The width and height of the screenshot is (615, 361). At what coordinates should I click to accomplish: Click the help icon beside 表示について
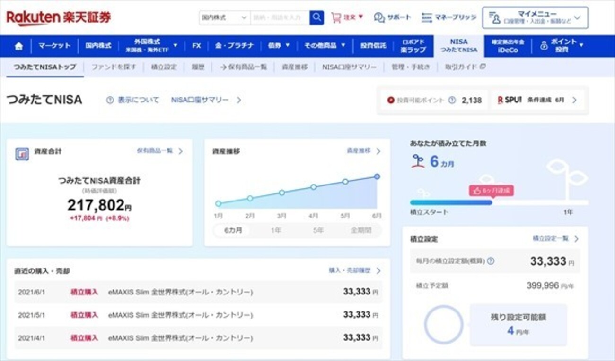(x=110, y=100)
